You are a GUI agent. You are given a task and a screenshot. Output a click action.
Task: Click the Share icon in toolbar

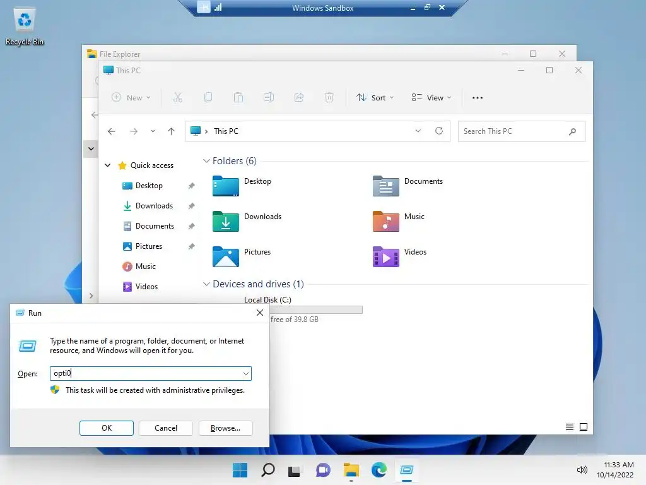299,98
